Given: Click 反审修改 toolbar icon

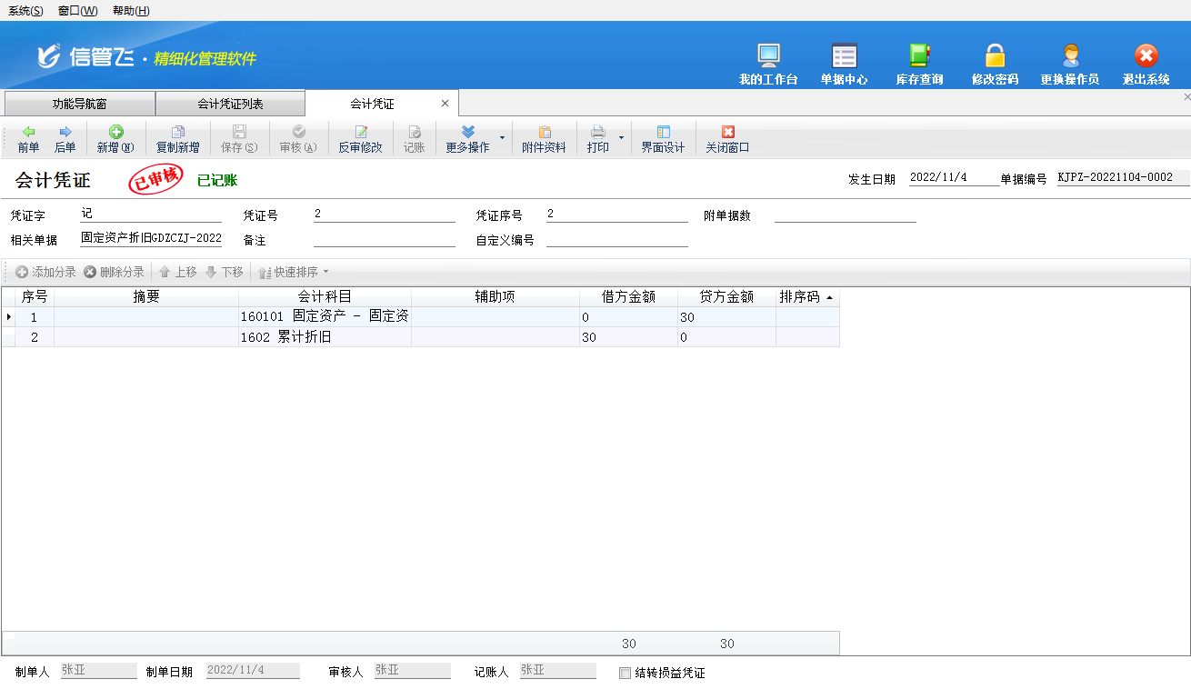Looking at the screenshot, I should (x=360, y=133).
